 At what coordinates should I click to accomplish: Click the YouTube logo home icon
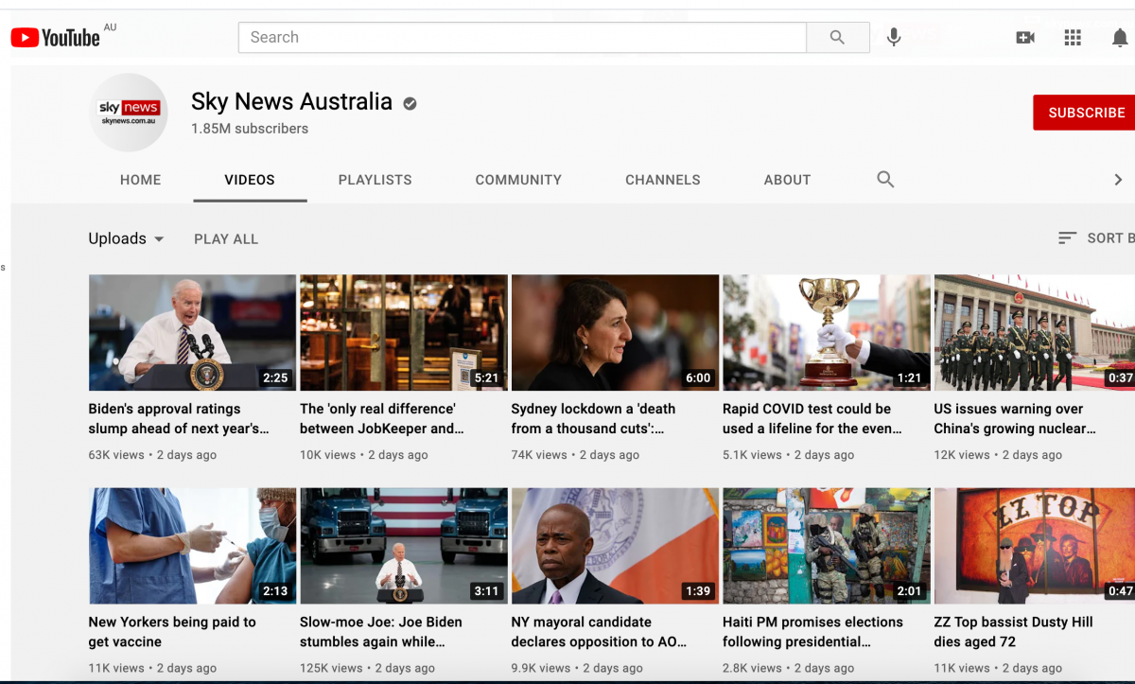[55, 37]
